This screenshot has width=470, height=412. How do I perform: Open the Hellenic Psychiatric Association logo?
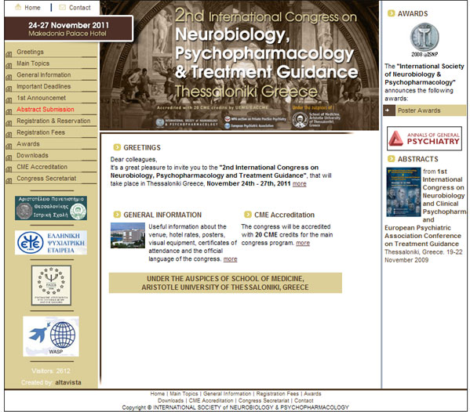(51, 242)
